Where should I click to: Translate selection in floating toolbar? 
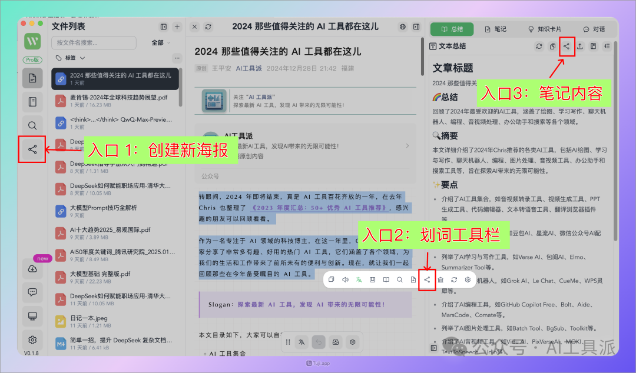pyautogui.click(x=359, y=280)
